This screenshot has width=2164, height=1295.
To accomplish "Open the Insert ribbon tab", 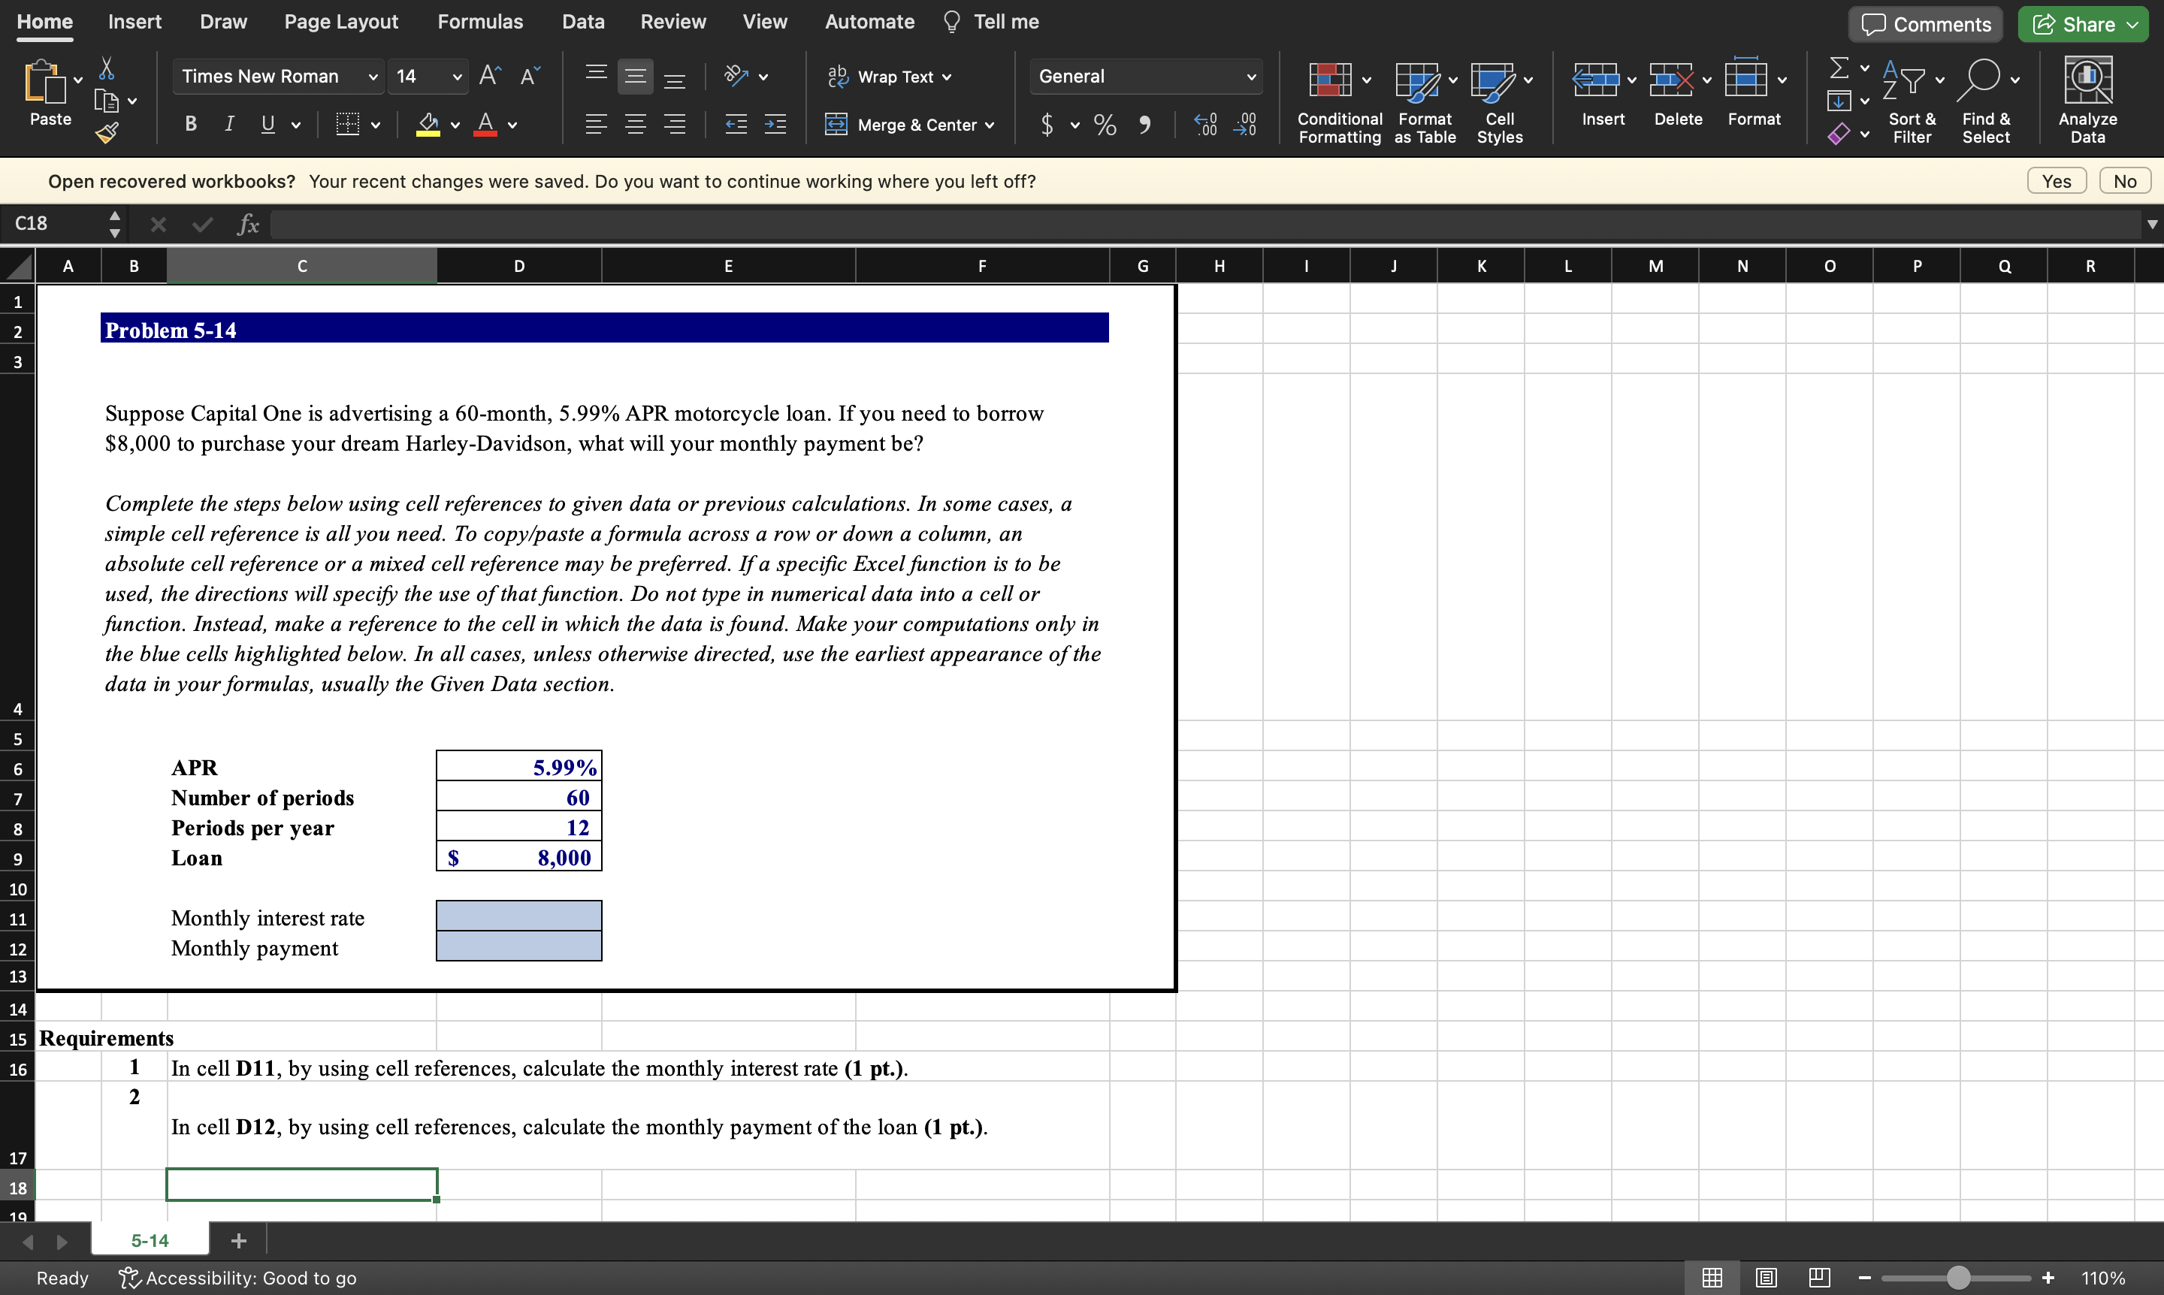I will click(x=134, y=22).
